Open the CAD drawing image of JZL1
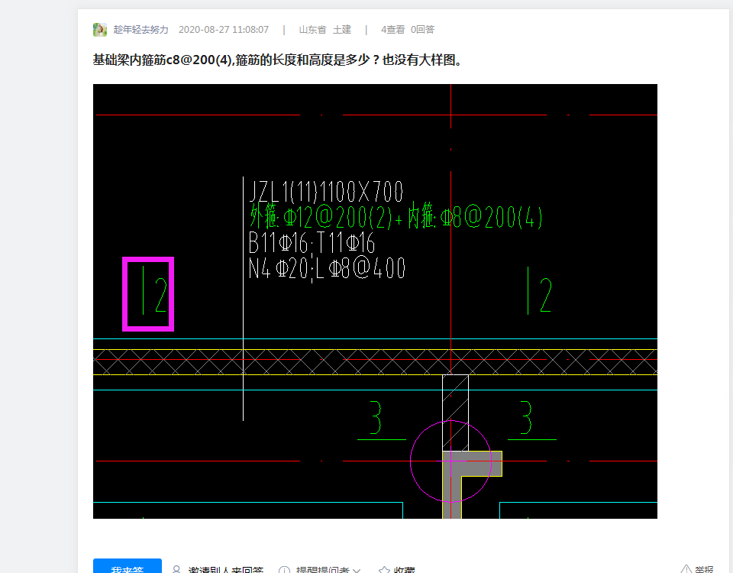Screen dimensions: 733x573 375,301
